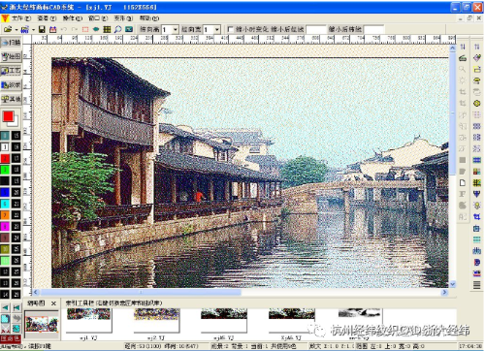Click the 其他 (Other) button
Image resolution: width=485 pixels, height=351 pixels.
[x=11, y=99]
